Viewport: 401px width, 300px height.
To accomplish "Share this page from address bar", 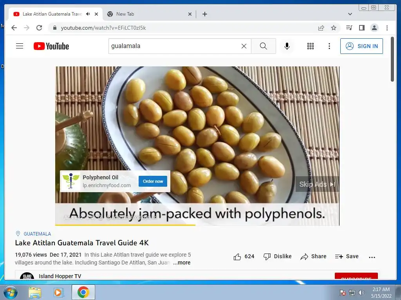I will point(321,28).
